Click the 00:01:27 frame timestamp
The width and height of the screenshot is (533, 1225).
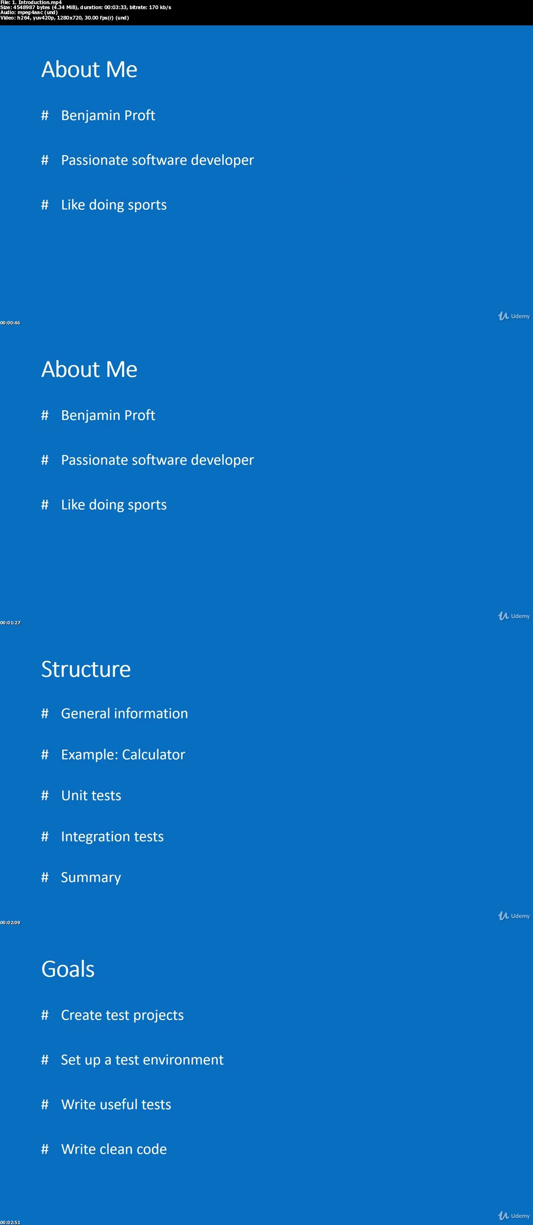pyautogui.click(x=10, y=623)
